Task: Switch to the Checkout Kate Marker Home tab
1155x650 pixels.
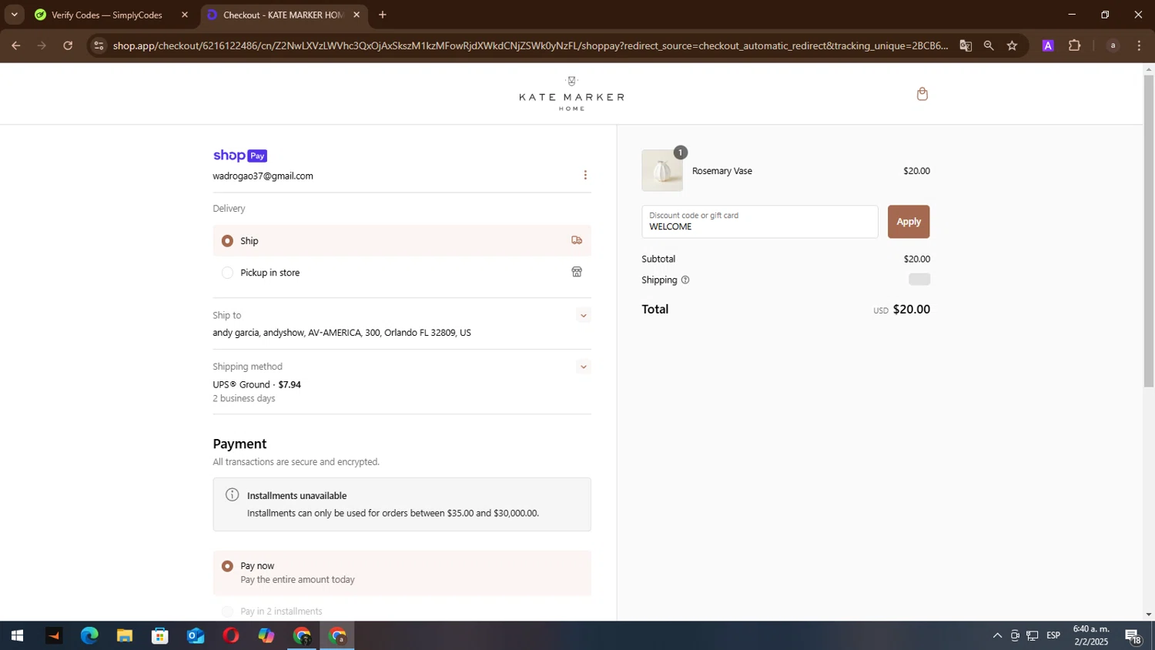Action: tap(283, 15)
